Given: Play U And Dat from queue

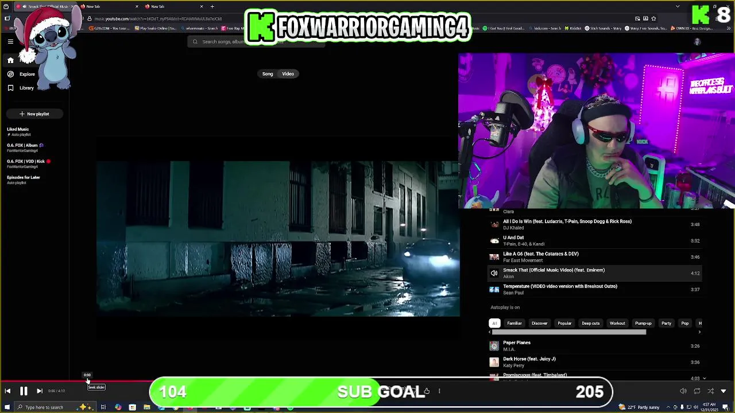Looking at the screenshot, I should pyautogui.click(x=595, y=241).
